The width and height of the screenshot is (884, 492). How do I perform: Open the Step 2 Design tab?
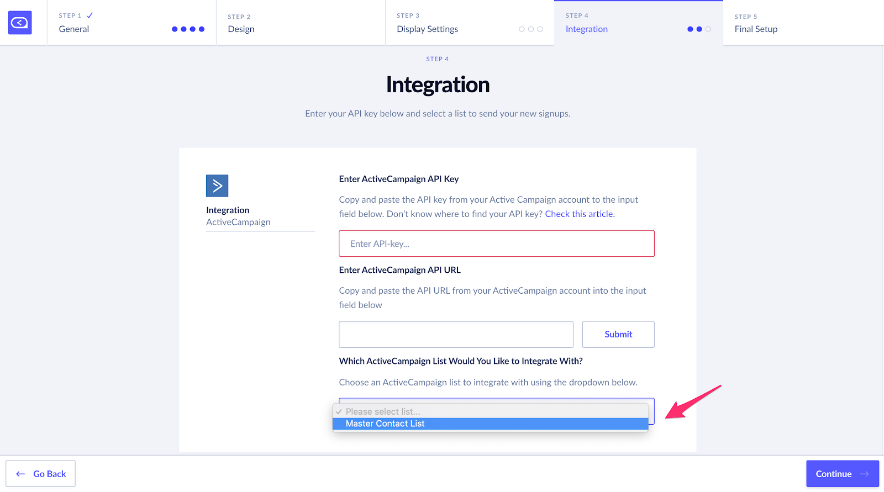pos(301,23)
